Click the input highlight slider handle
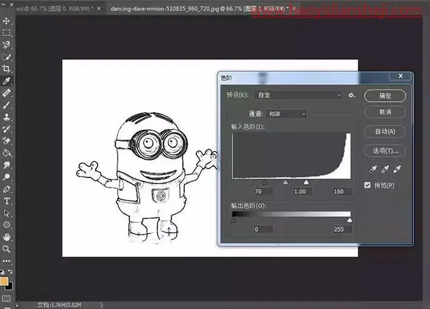The height and width of the screenshot is (309, 430). tap(306, 182)
